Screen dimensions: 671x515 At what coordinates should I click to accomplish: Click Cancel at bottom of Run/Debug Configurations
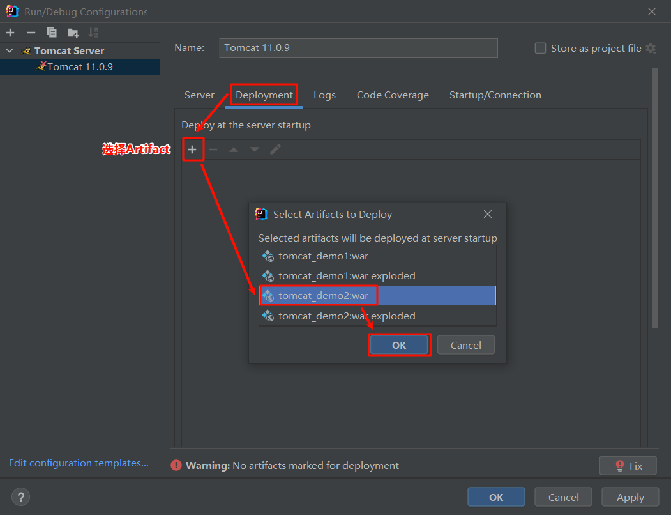pos(563,497)
